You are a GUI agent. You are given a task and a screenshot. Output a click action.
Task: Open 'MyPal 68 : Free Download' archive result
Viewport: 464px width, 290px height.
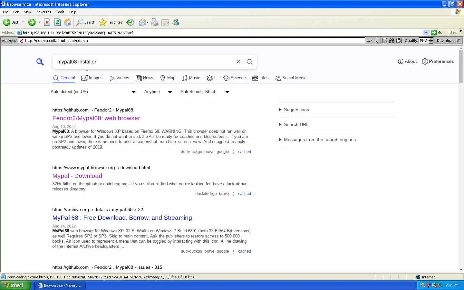122,218
